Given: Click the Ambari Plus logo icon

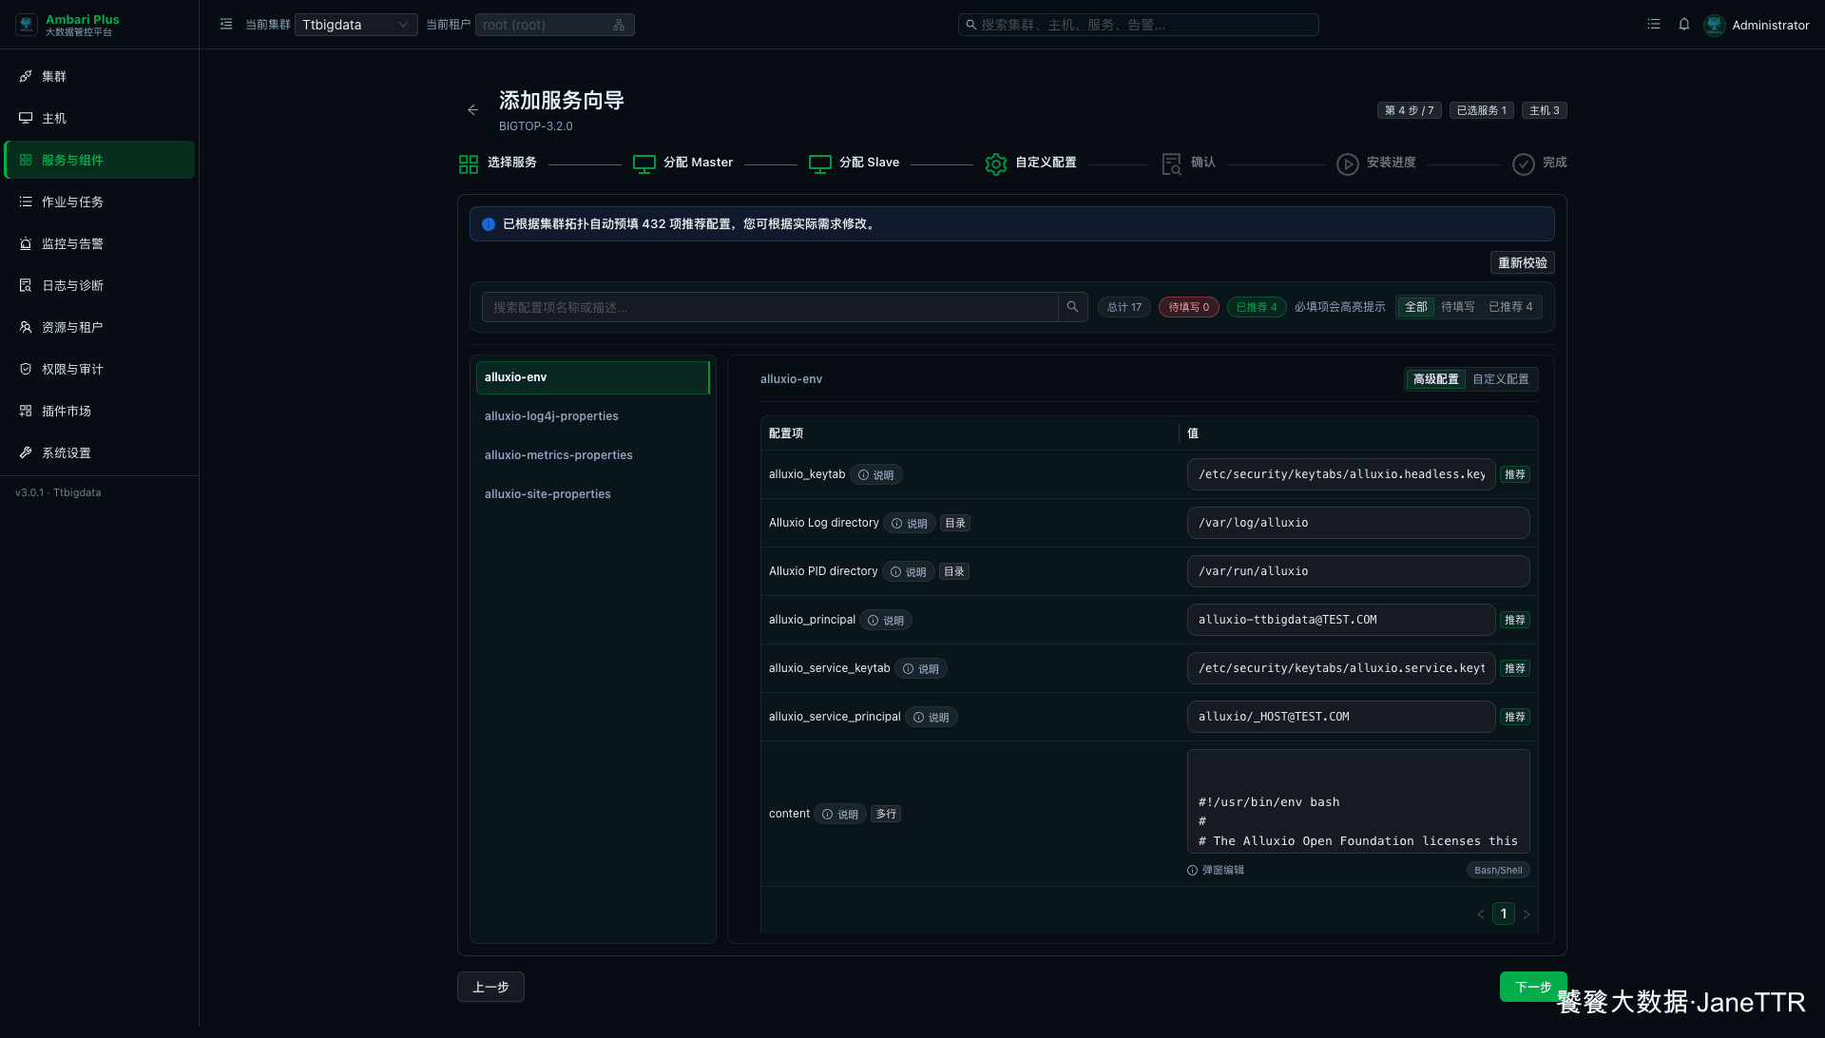Looking at the screenshot, I should 27,25.
